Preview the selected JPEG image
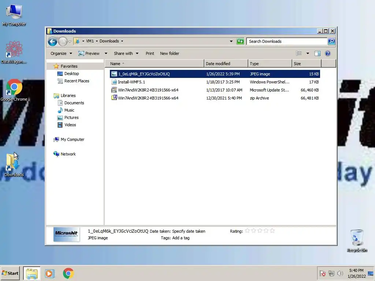Screen dimensions: 375x281 click(x=89, y=53)
